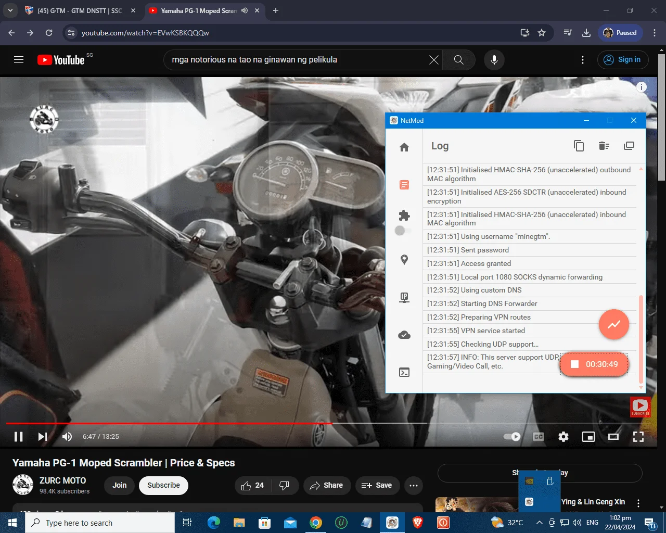Bookmark this page with star icon
This screenshot has height=533, width=666.
pos(542,33)
